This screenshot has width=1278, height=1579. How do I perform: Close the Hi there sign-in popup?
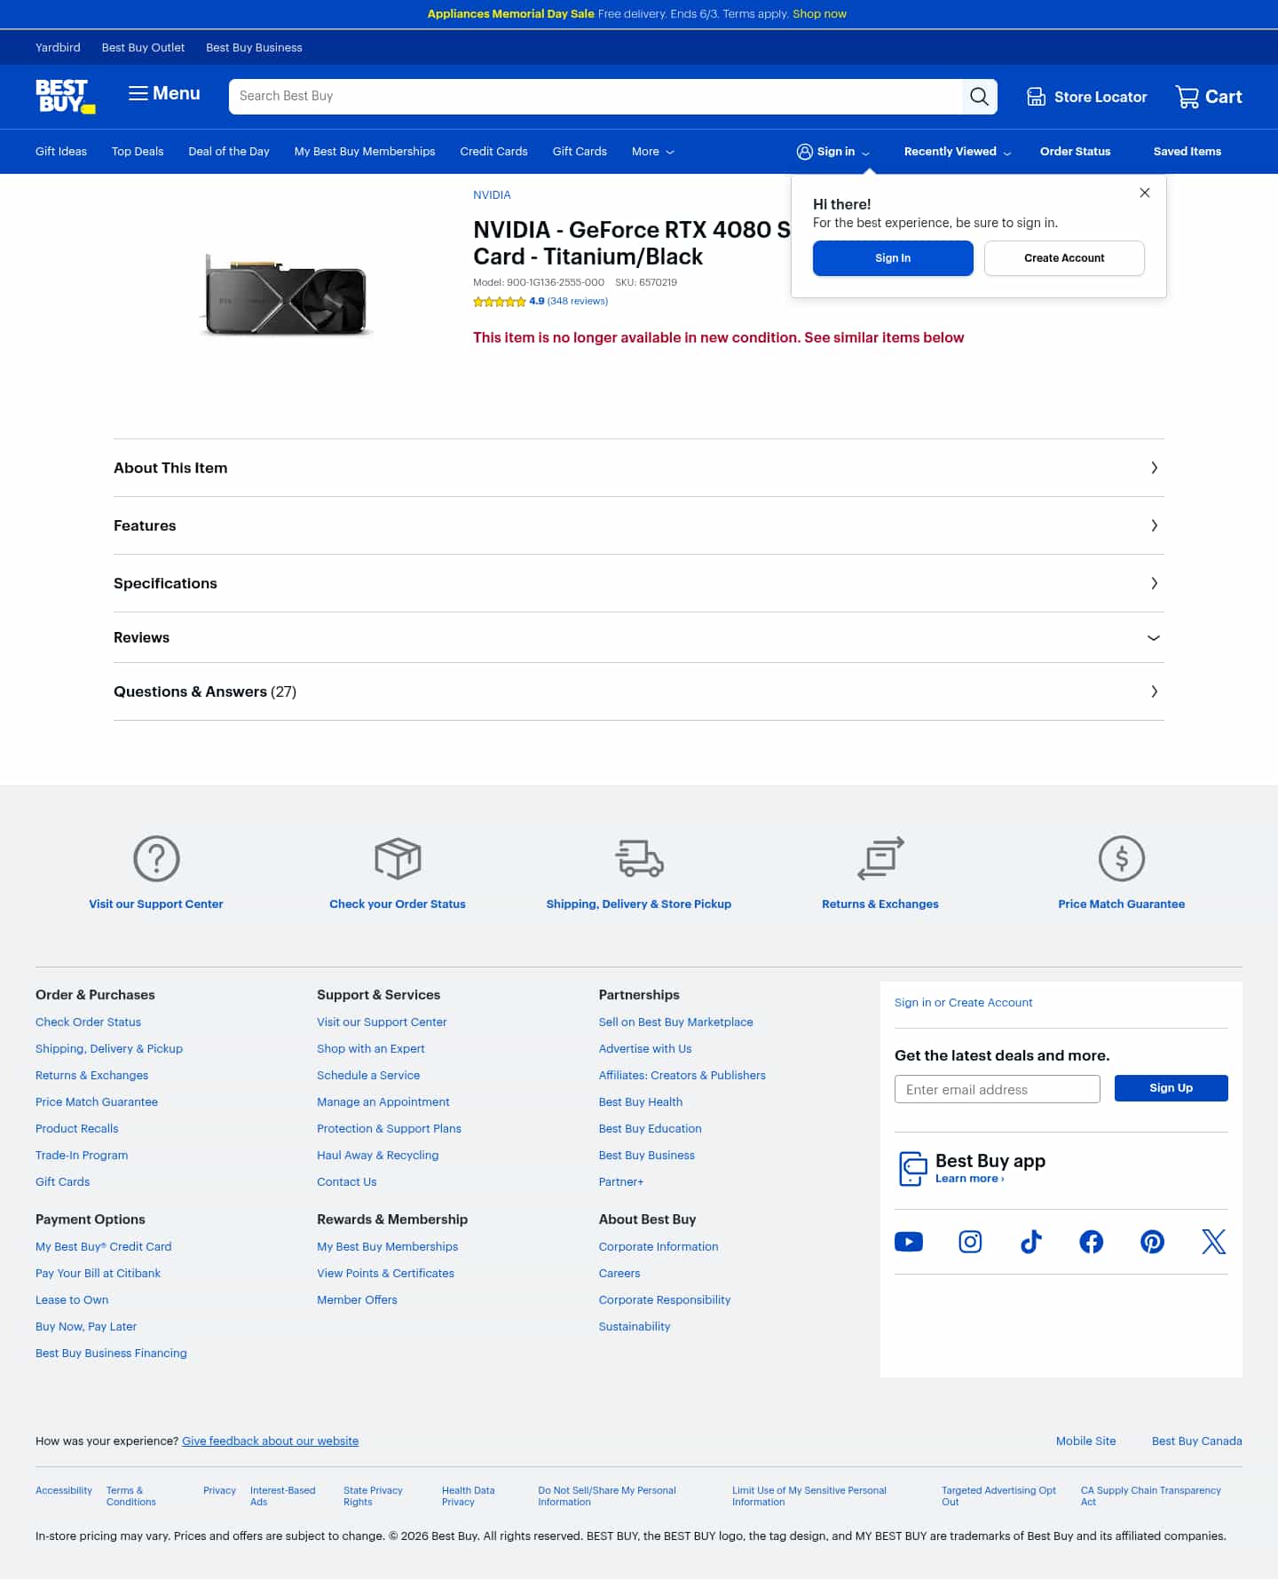[1145, 193]
